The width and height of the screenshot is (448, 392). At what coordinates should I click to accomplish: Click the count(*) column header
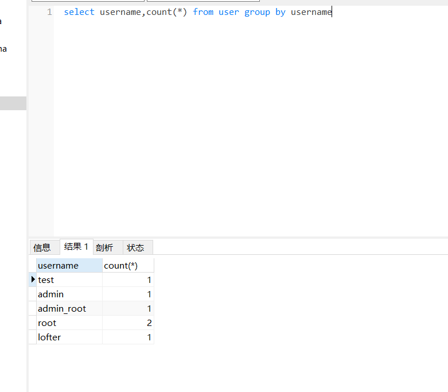coord(128,265)
